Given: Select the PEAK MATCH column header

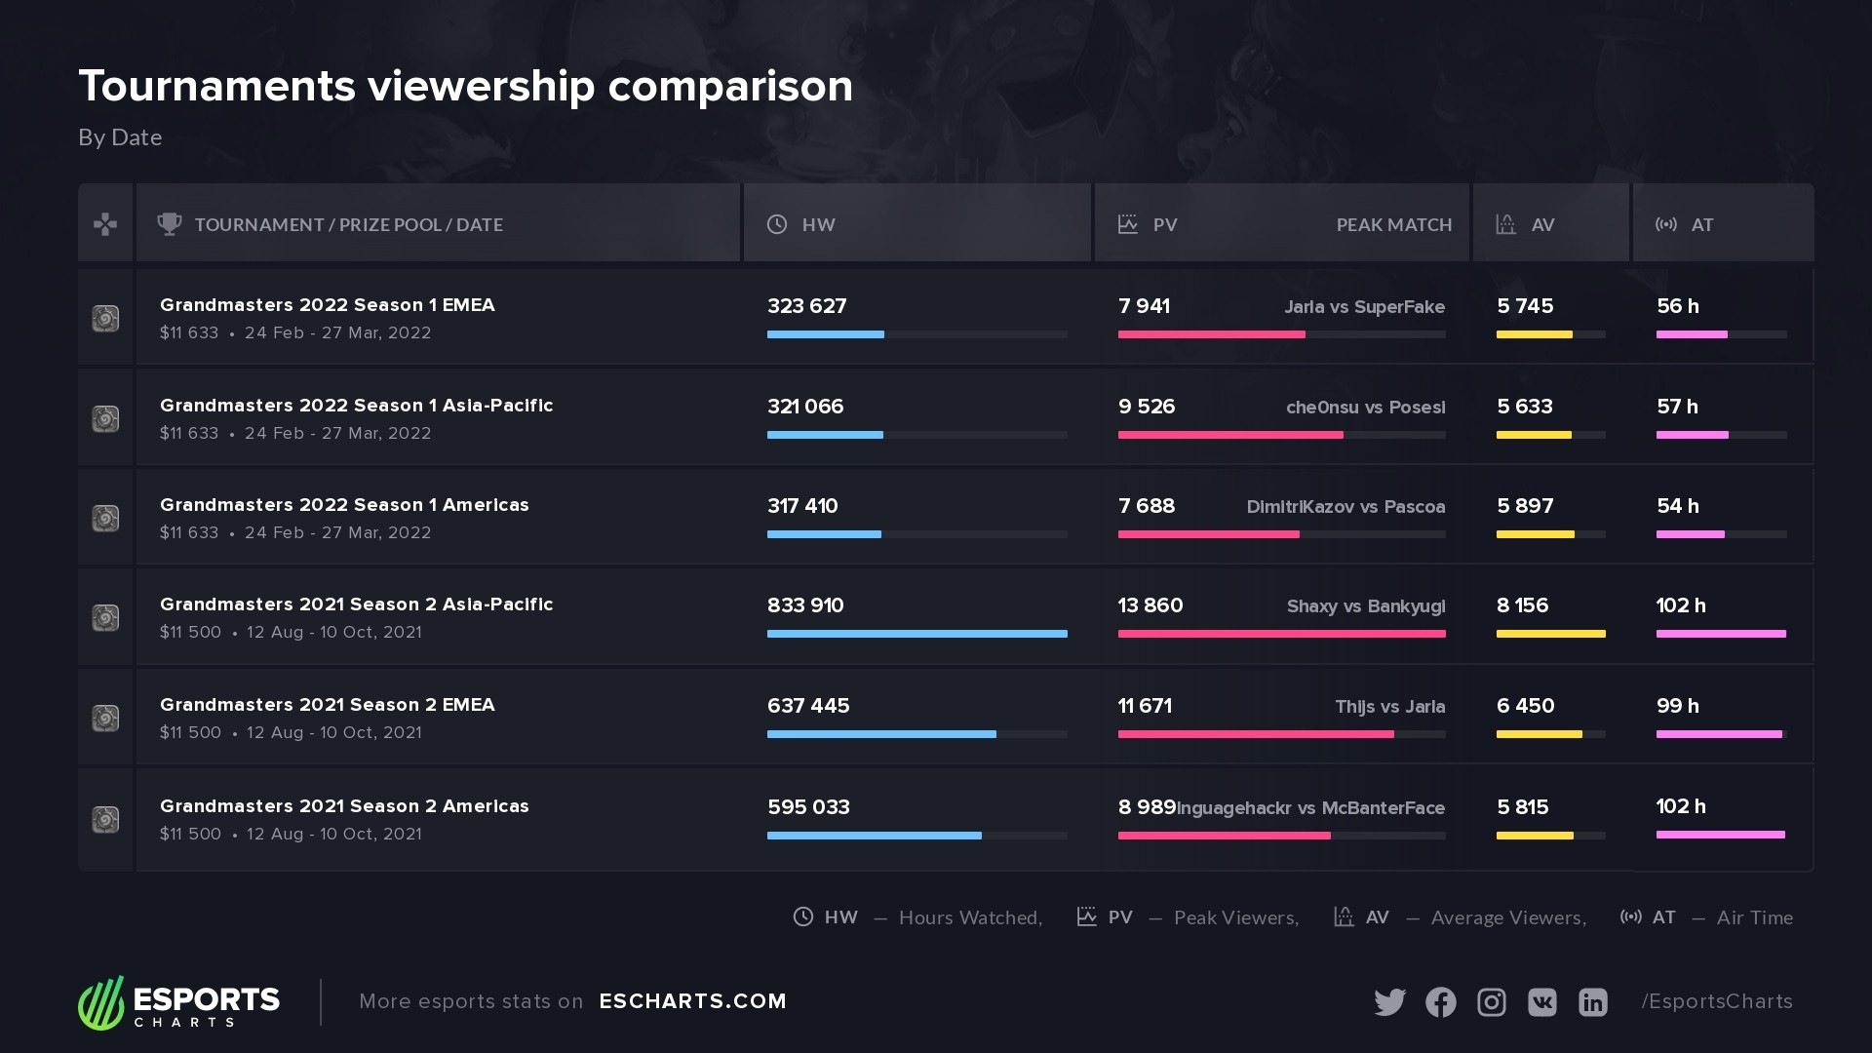Looking at the screenshot, I should coord(1393,225).
